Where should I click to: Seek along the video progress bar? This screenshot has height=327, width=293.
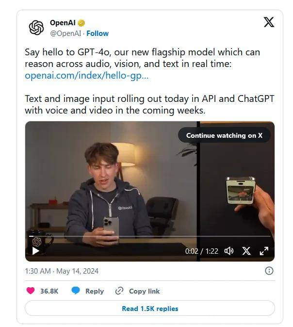tap(150, 236)
